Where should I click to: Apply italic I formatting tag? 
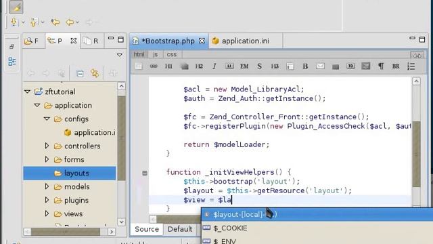pos(214,66)
